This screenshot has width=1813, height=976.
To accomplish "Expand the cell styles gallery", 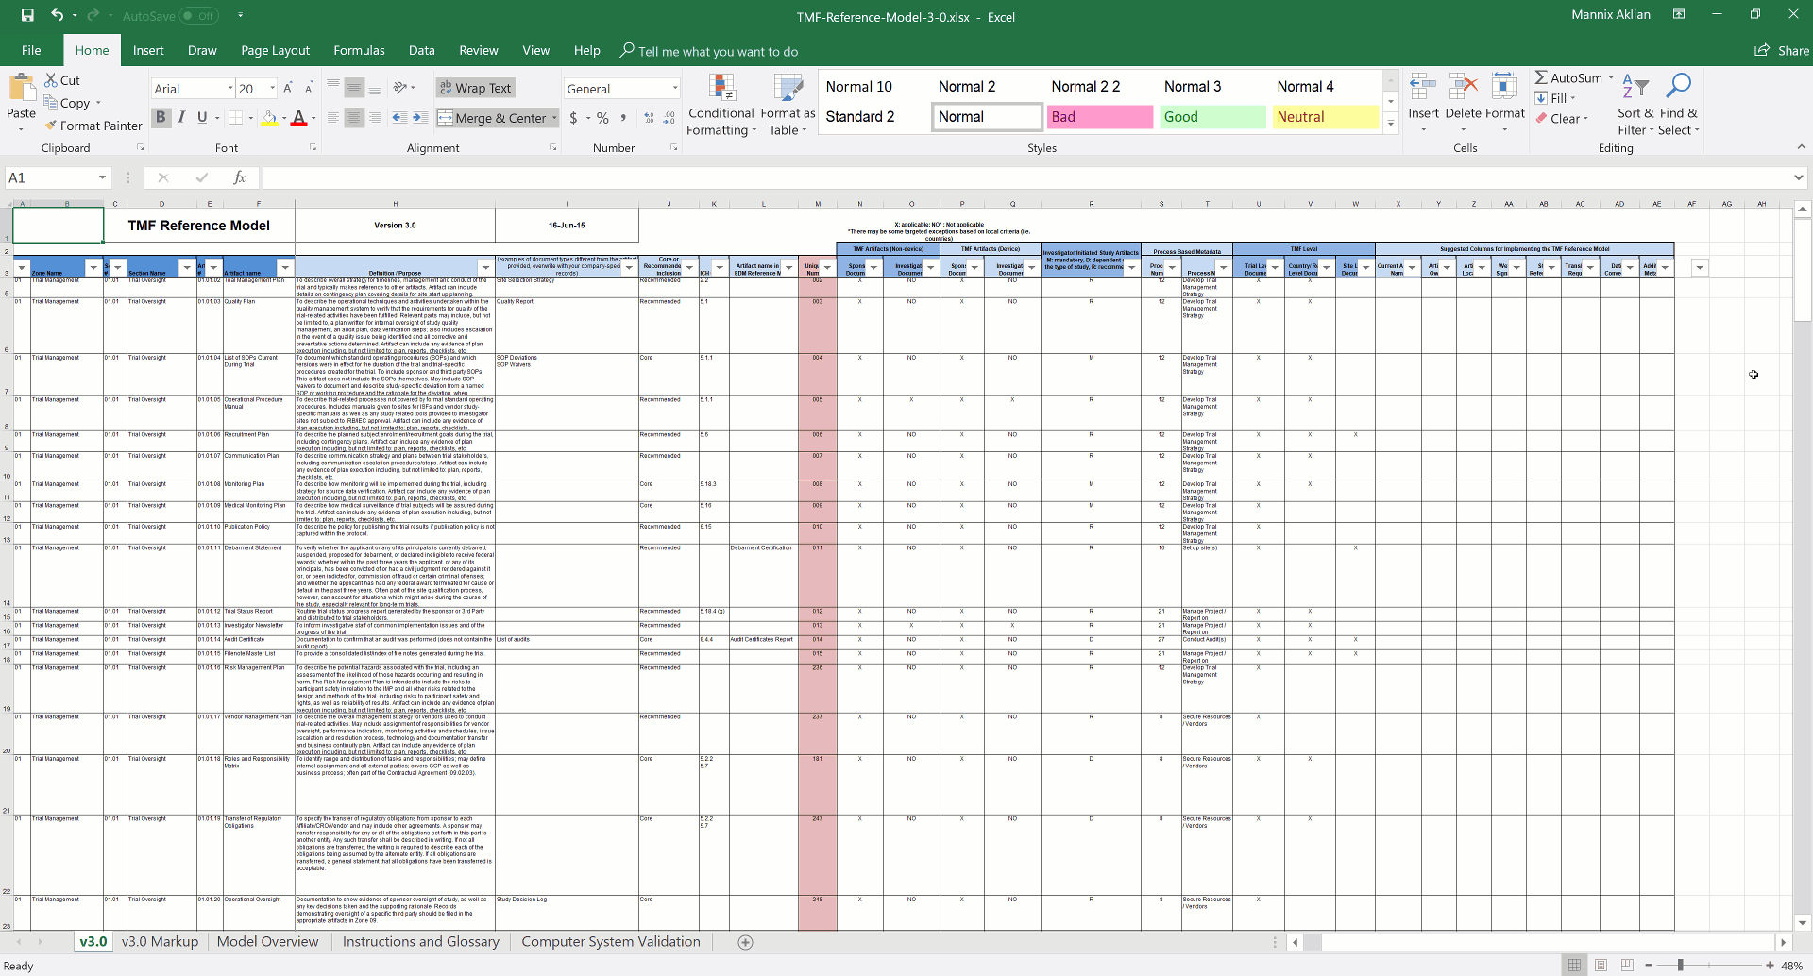I will pos(1391,124).
